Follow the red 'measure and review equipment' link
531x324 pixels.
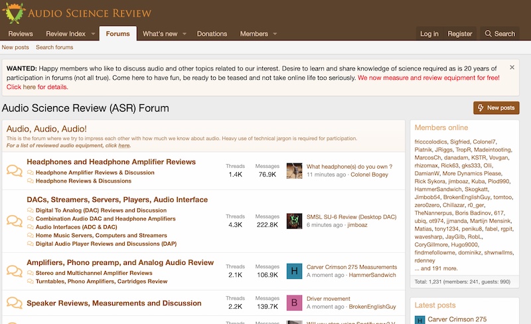[x=428, y=78]
